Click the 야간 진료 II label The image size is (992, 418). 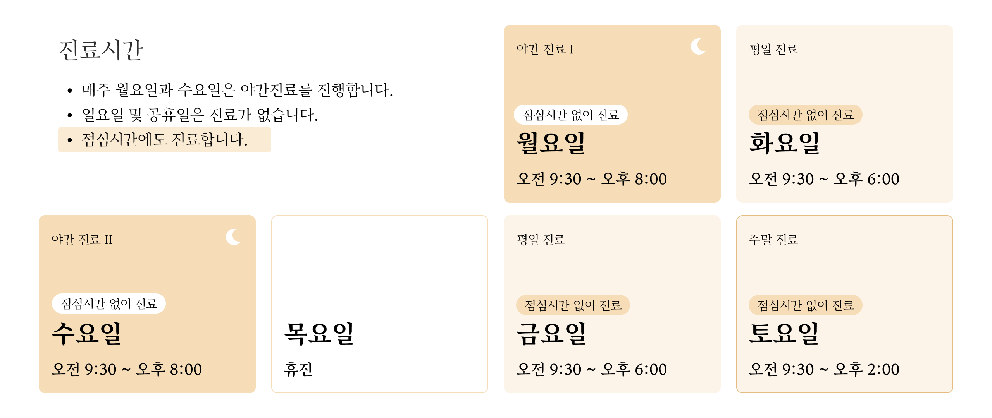(x=82, y=240)
